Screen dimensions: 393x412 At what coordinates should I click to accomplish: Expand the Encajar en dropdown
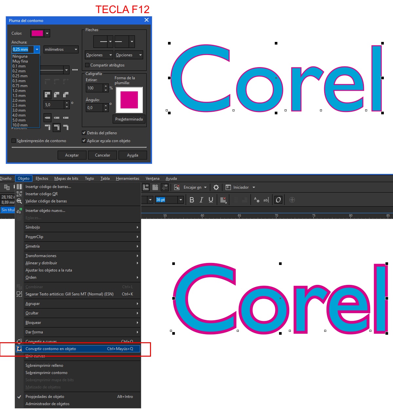(x=205, y=187)
